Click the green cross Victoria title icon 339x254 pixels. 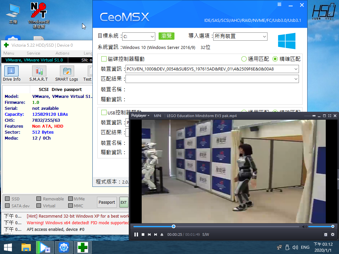point(6,45)
